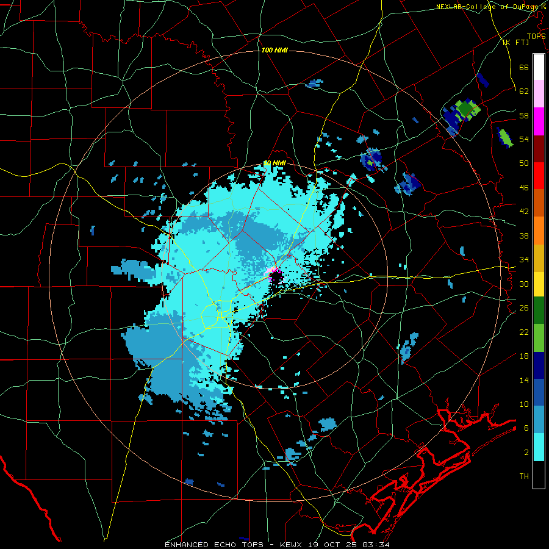
Task: Click the NEXLAB-College of DuPage credit text
Action: (490, 7)
